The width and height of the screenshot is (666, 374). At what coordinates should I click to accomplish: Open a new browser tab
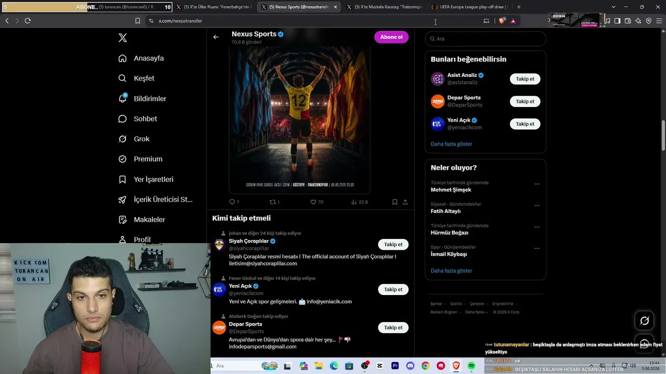(519, 7)
